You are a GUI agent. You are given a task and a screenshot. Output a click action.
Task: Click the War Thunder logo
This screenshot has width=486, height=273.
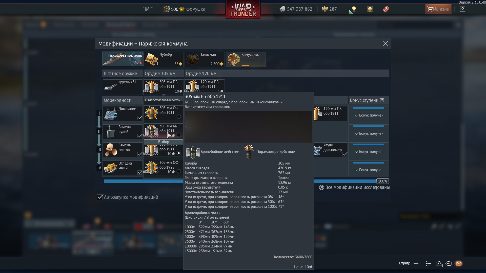pyautogui.click(x=243, y=10)
